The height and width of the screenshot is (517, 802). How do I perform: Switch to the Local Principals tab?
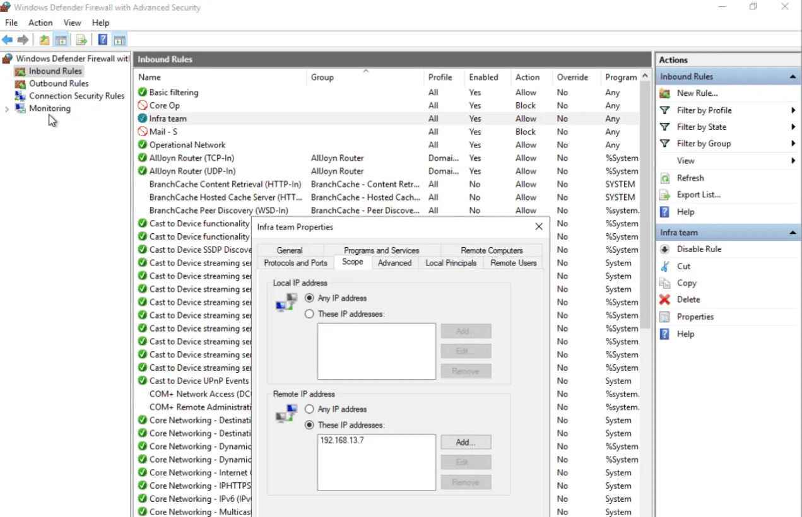coord(451,263)
